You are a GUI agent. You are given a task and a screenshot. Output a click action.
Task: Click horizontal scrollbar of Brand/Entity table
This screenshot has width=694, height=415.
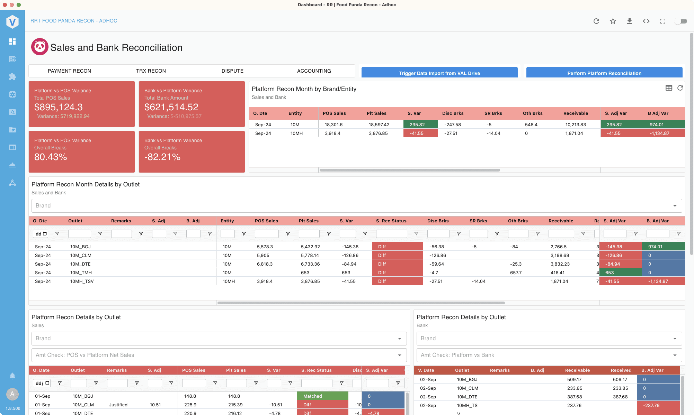410,170
